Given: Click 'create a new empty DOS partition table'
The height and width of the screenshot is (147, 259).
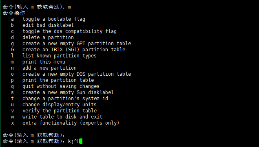Looking at the screenshot, I should pos(77,74).
